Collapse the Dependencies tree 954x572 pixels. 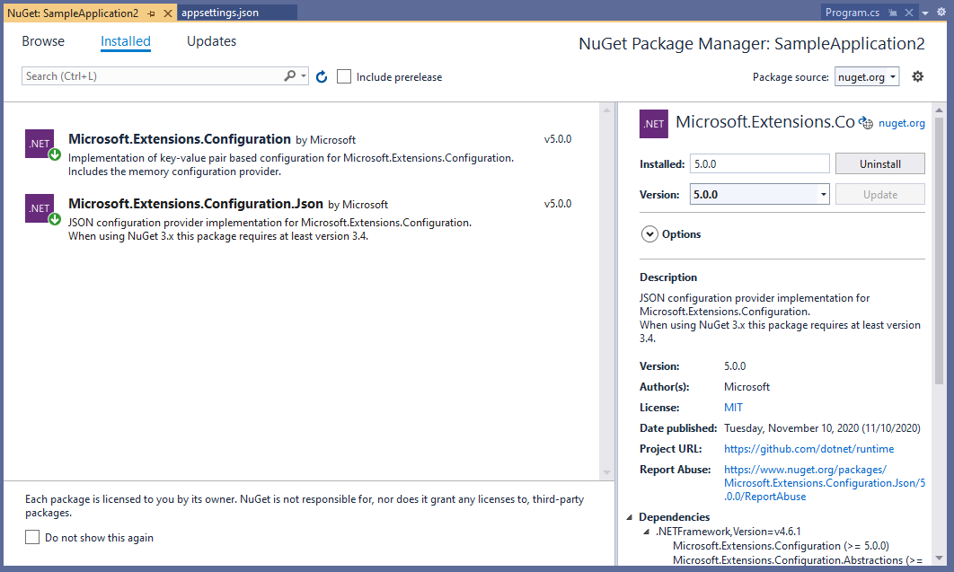630,517
